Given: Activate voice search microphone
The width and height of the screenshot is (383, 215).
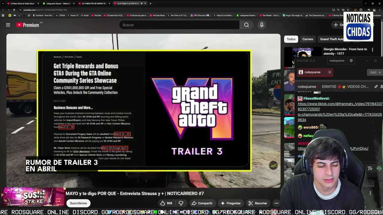Looking at the screenshot, I should pos(262,25).
